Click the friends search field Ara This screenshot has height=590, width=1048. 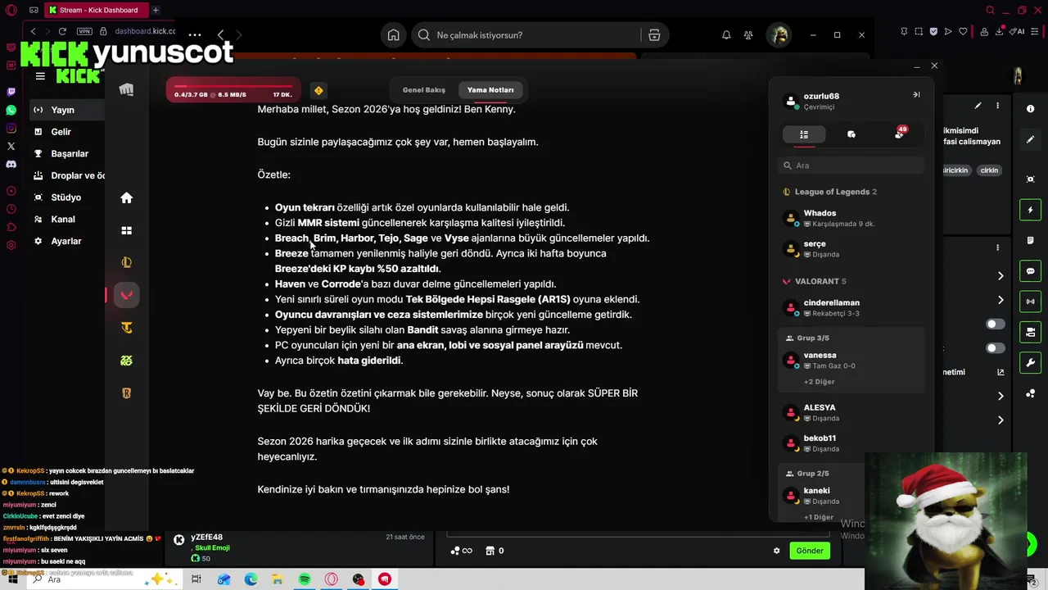tap(851, 166)
